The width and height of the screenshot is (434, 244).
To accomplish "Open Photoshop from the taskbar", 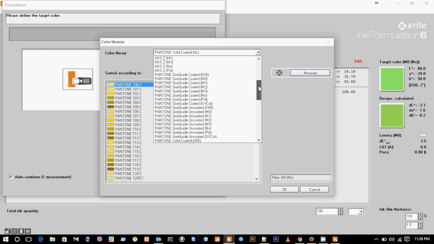I will click(276, 239).
